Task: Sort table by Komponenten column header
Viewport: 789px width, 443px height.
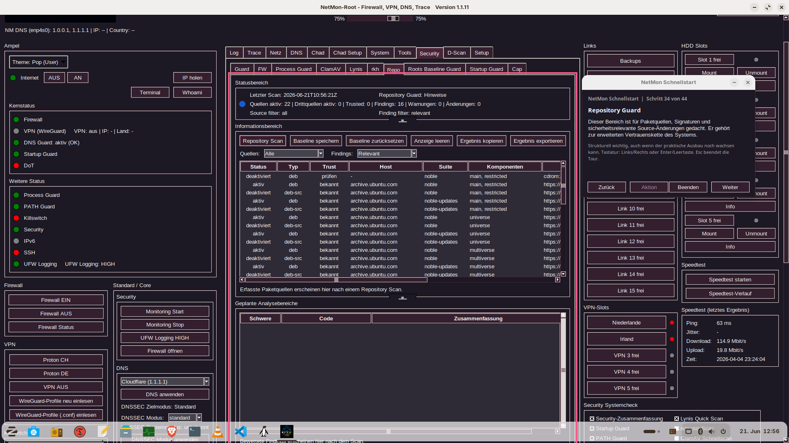Action: click(505, 167)
